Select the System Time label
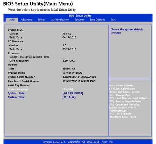 click(x=16, y=97)
